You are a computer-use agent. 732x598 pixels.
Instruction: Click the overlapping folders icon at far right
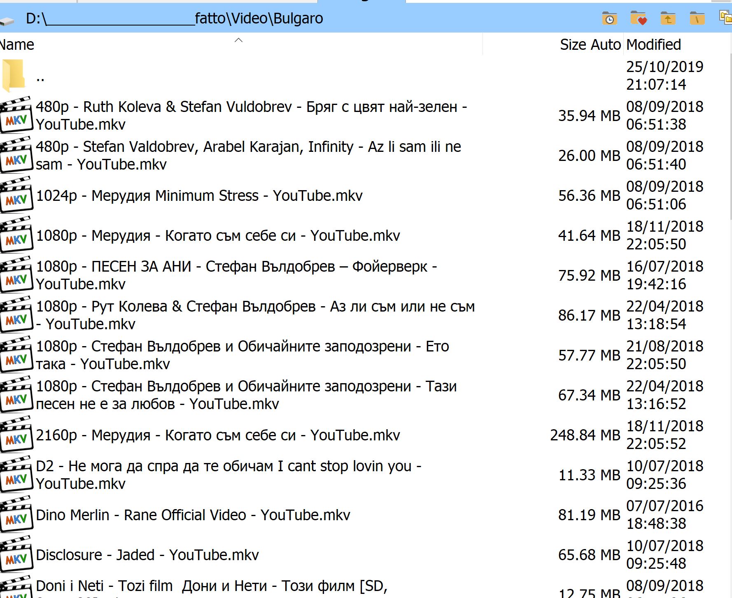(x=725, y=18)
